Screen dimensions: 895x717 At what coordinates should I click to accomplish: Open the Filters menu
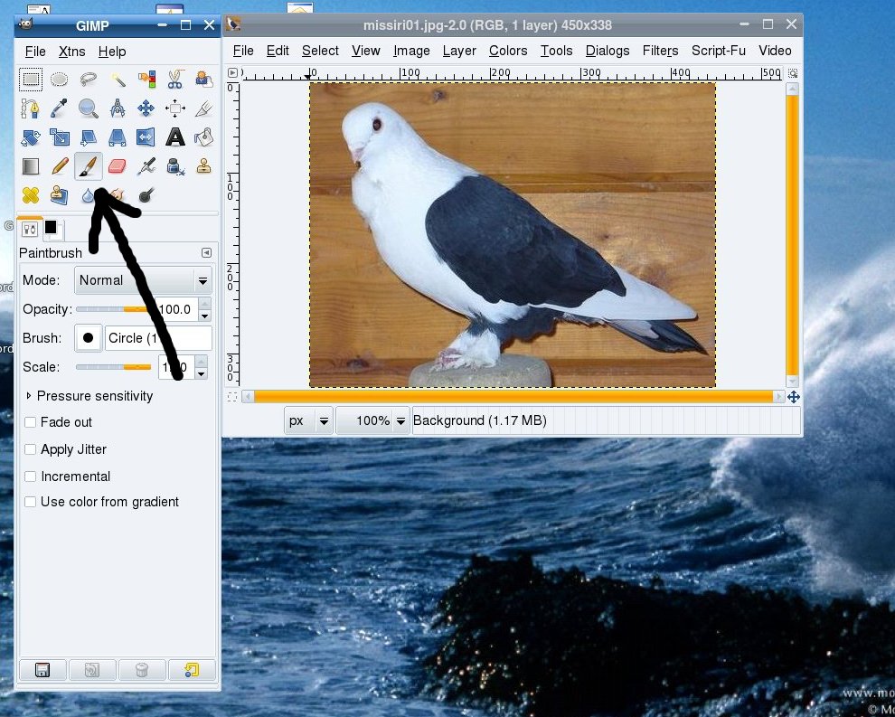tap(660, 51)
